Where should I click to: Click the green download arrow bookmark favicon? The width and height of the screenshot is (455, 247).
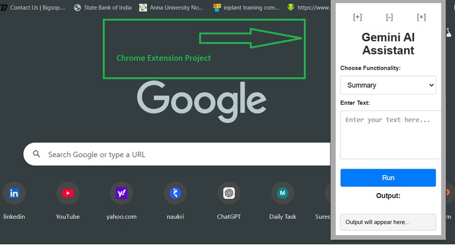pyautogui.click(x=291, y=7)
